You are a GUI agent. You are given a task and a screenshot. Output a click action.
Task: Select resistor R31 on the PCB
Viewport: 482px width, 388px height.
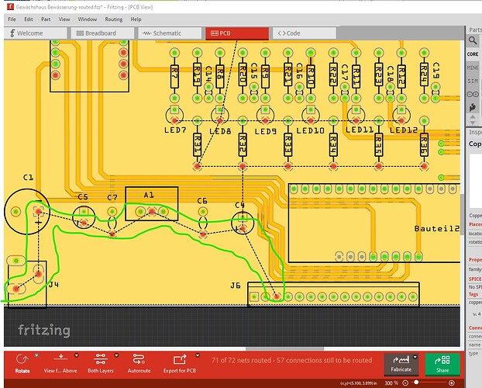tap(197, 144)
